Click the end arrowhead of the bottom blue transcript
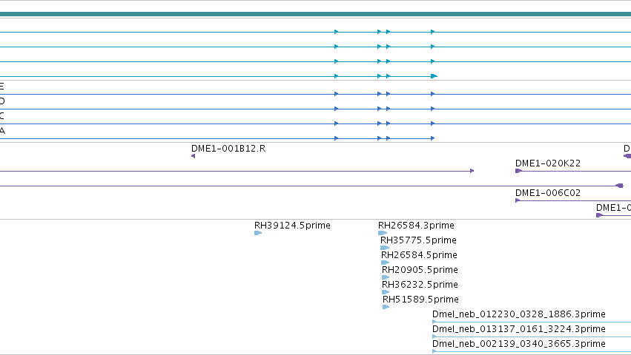This screenshot has width=631, height=355. 432,138
